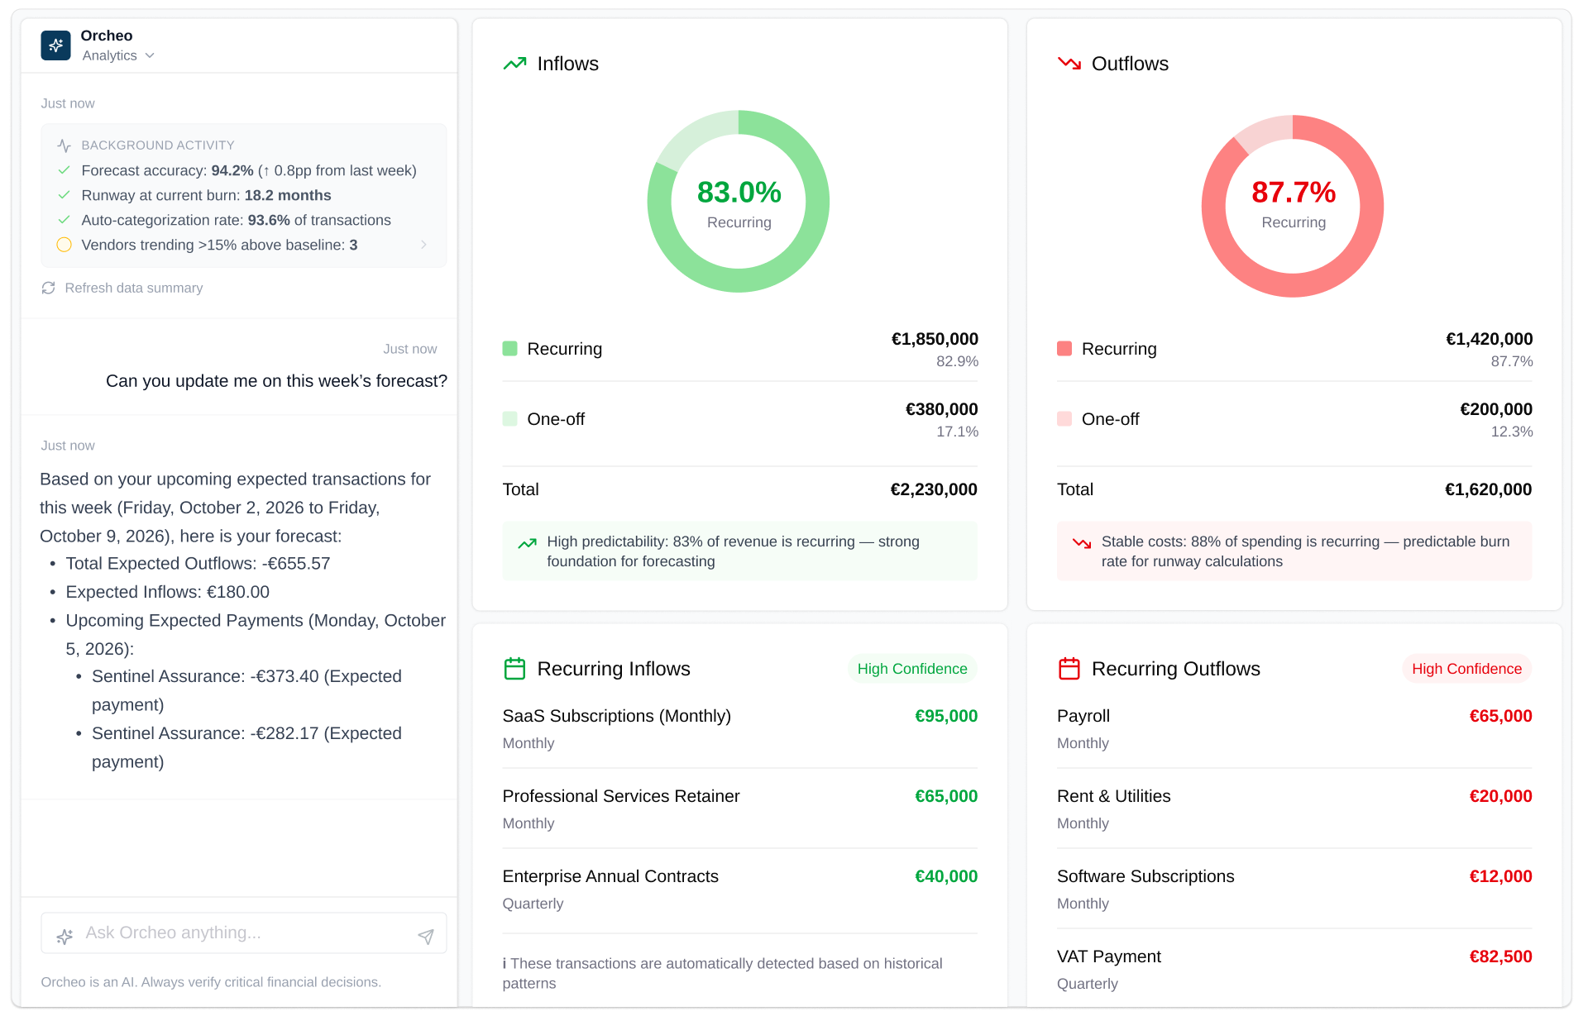1583x1016 pixels.
Task: Click the Recurring Outflows calendar icon
Action: pos(1069,669)
